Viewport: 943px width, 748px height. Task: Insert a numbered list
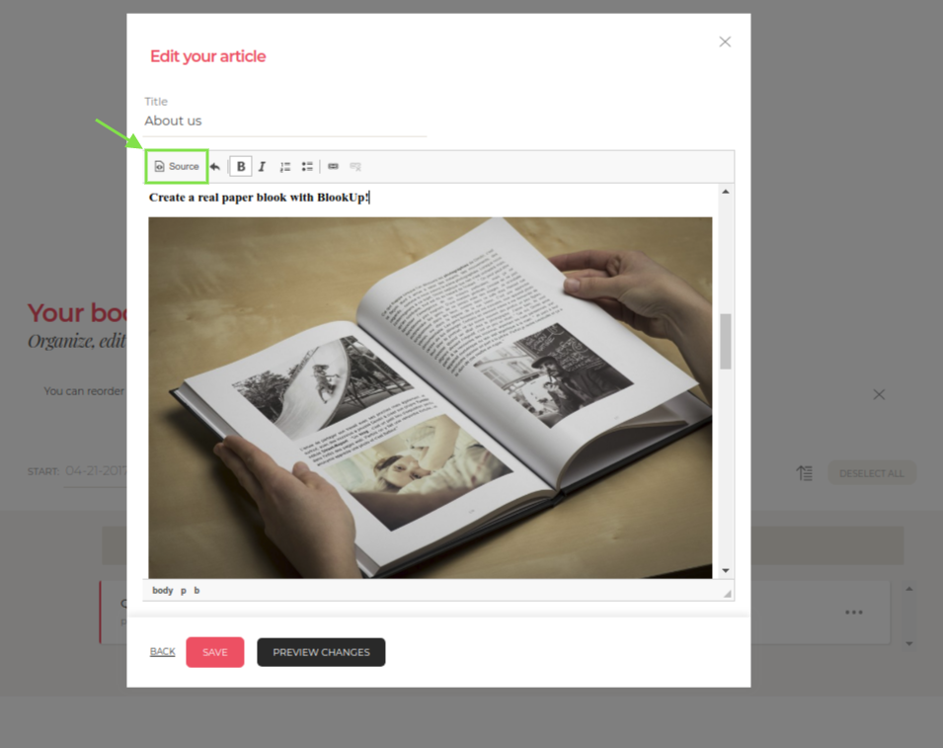tap(285, 167)
